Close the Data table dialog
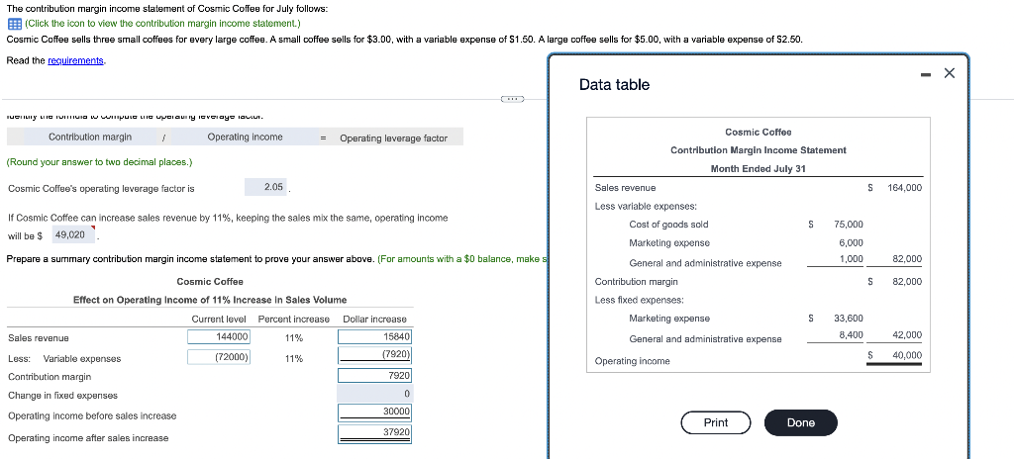1014x459 pixels. point(950,73)
